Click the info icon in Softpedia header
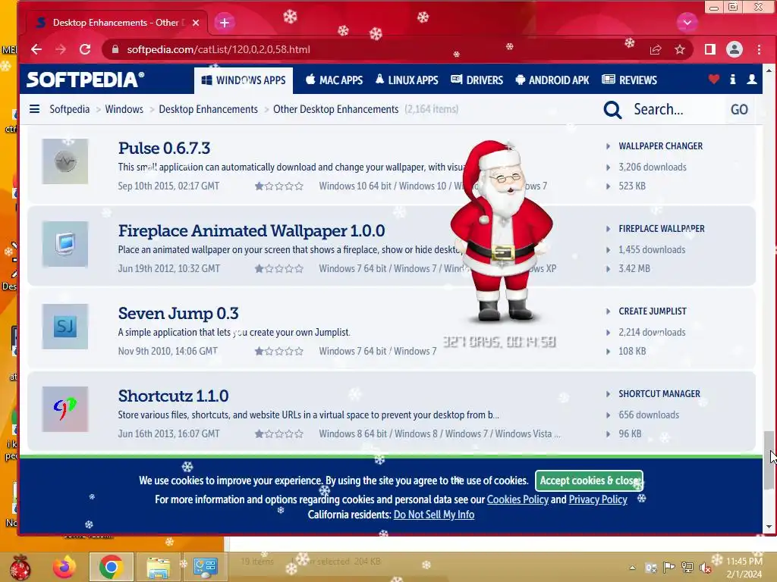 click(x=732, y=79)
